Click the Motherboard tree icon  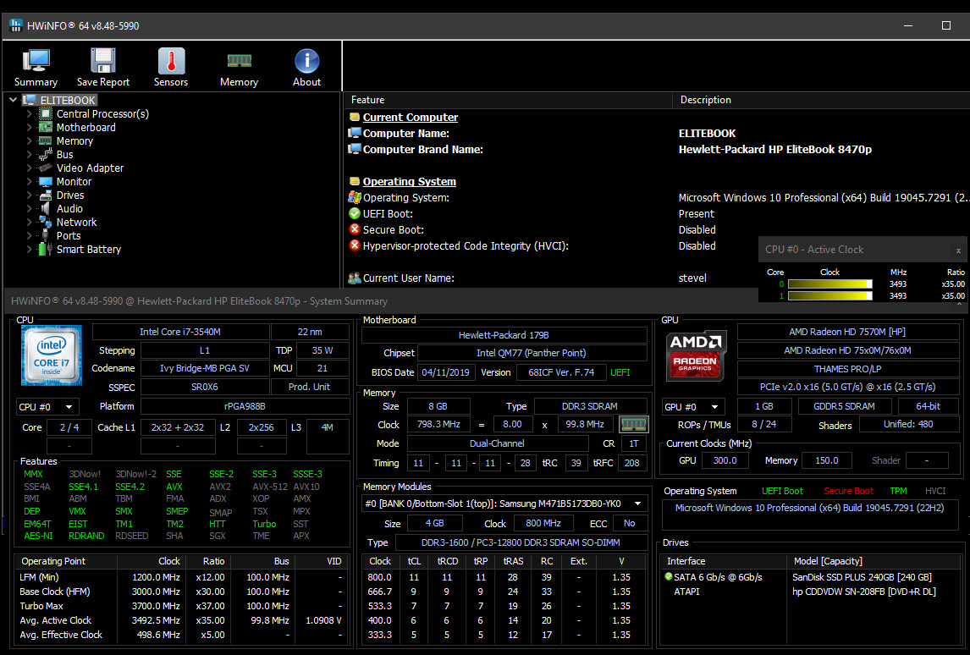(46, 128)
